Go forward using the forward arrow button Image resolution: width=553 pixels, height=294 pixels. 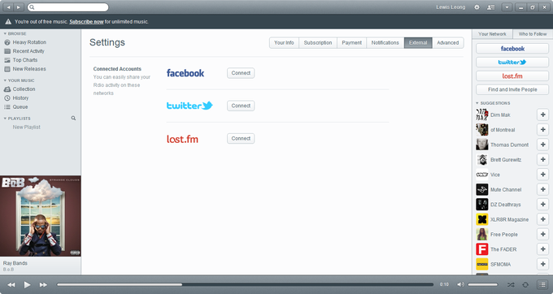pos(19,7)
